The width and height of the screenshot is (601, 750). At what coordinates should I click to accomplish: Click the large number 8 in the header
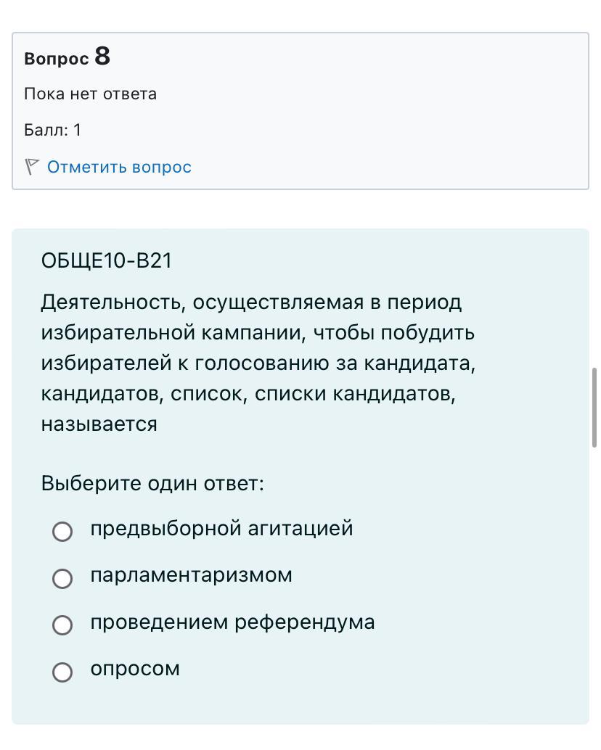coord(102,56)
